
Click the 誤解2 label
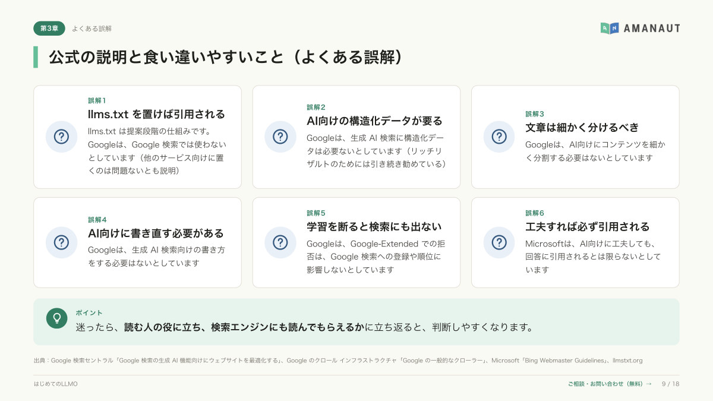pyautogui.click(x=316, y=108)
